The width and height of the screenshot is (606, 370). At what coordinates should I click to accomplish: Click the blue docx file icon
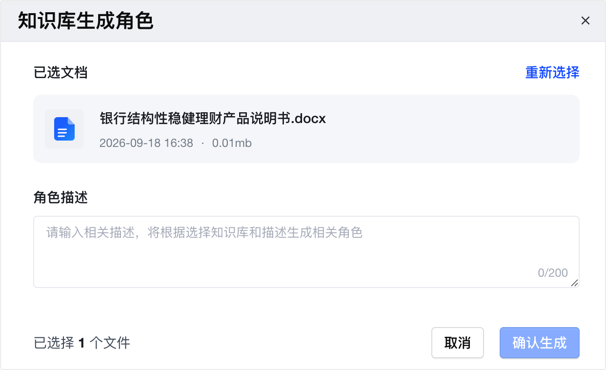[64, 129]
